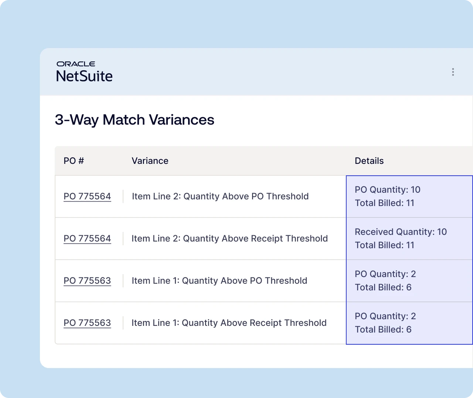The image size is (473, 398).
Task: Click PO Quantity: 2 in Line 1 PO Threshold row
Action: click(x=385, y=274)
